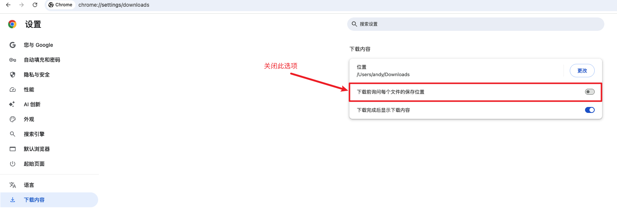Click the sparkle icon for AI 创新
Image resolution: width=617 pixels, height=208 pixels.
click(12, 104)
